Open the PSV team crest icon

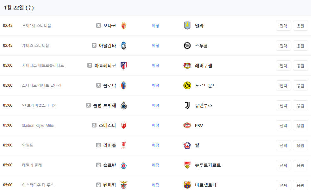(187, 125)
